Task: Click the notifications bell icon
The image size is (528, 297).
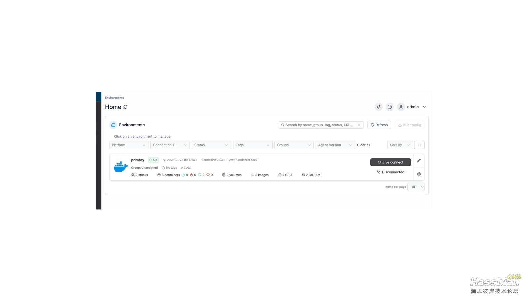Action: tap(379, 107)
